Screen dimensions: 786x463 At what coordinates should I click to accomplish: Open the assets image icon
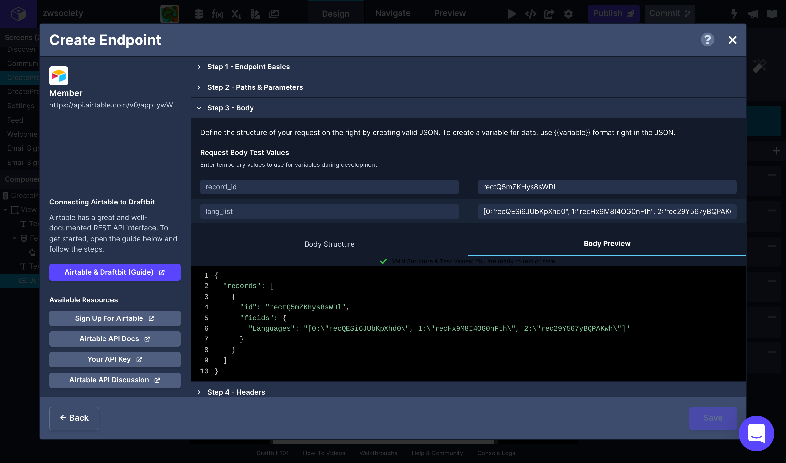click(274, 14)
